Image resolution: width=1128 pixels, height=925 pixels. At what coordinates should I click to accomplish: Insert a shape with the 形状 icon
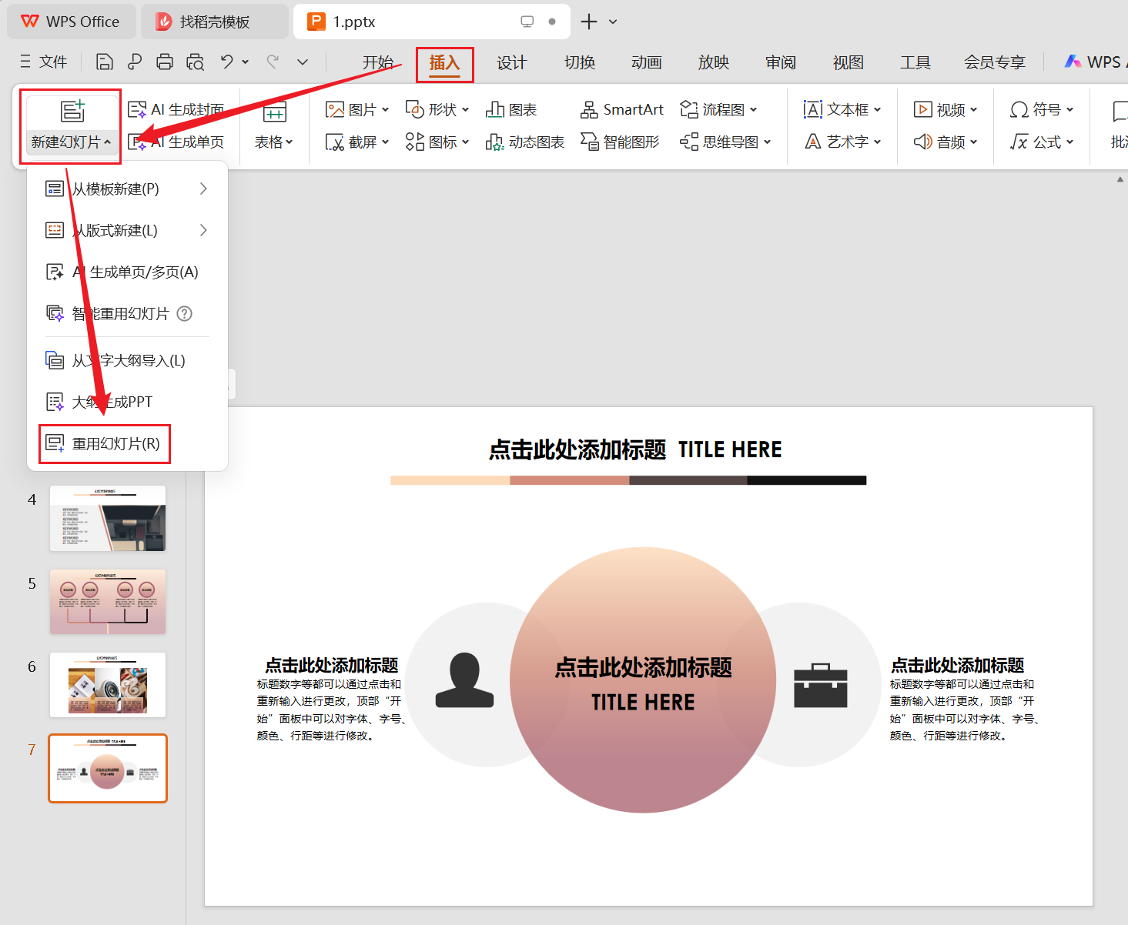pyautogui.click(x=434, y=109)
